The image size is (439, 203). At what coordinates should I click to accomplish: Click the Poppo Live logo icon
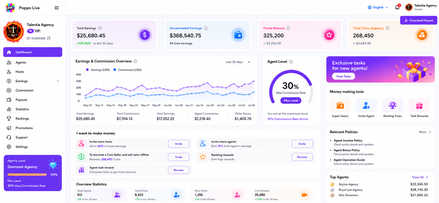click(x=10, y=8)
